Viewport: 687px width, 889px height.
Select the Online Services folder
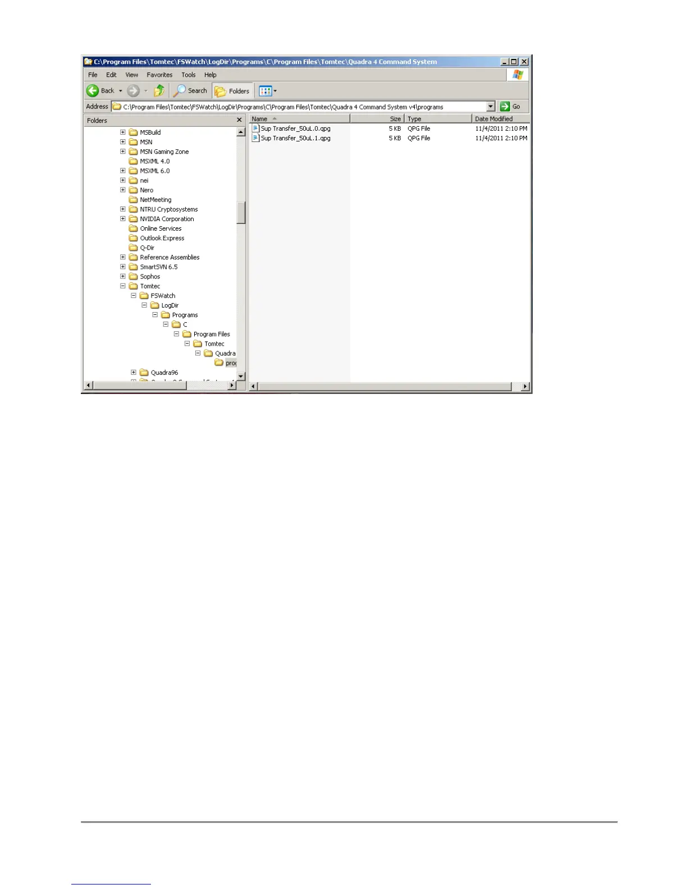click(161, 228)
